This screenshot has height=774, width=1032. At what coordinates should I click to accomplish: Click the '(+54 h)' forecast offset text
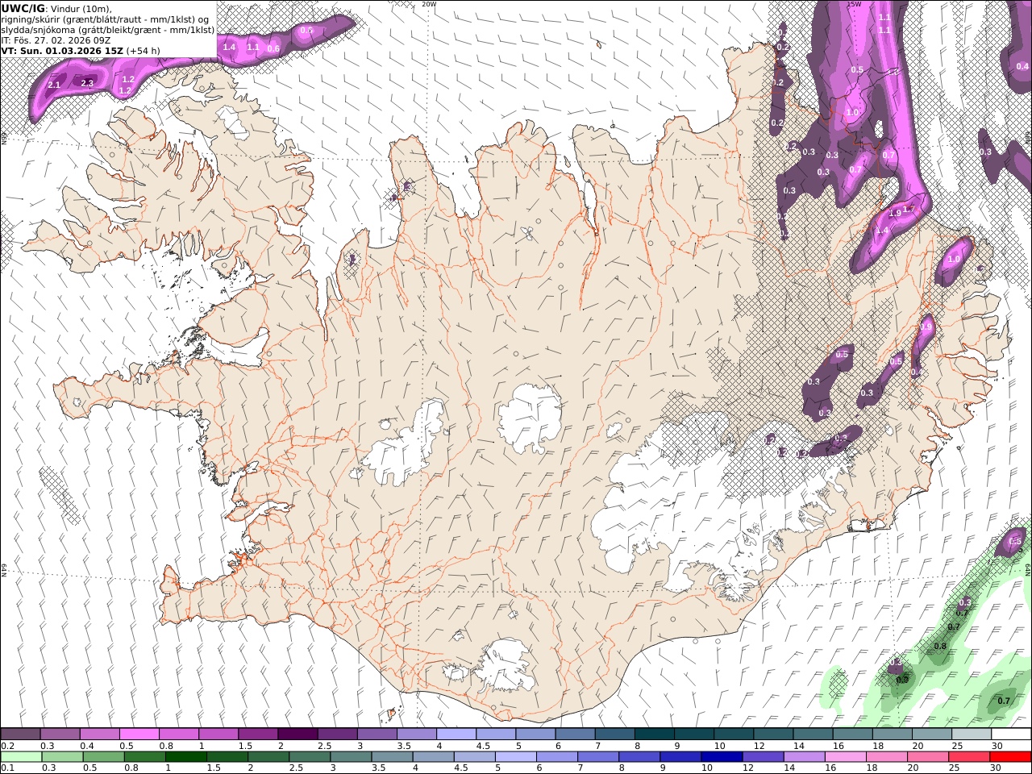click(x=144, y=50)
